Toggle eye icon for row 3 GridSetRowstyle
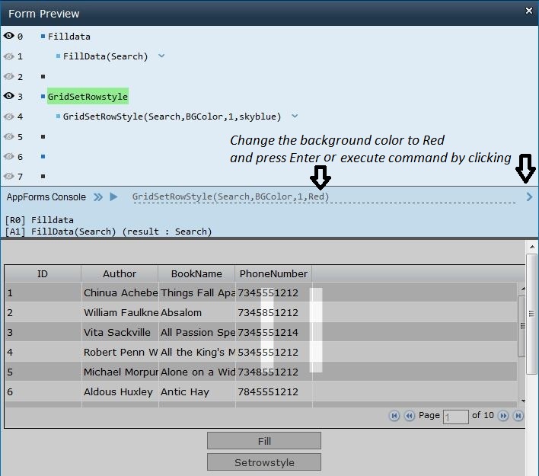 click(x=8, y=96)
